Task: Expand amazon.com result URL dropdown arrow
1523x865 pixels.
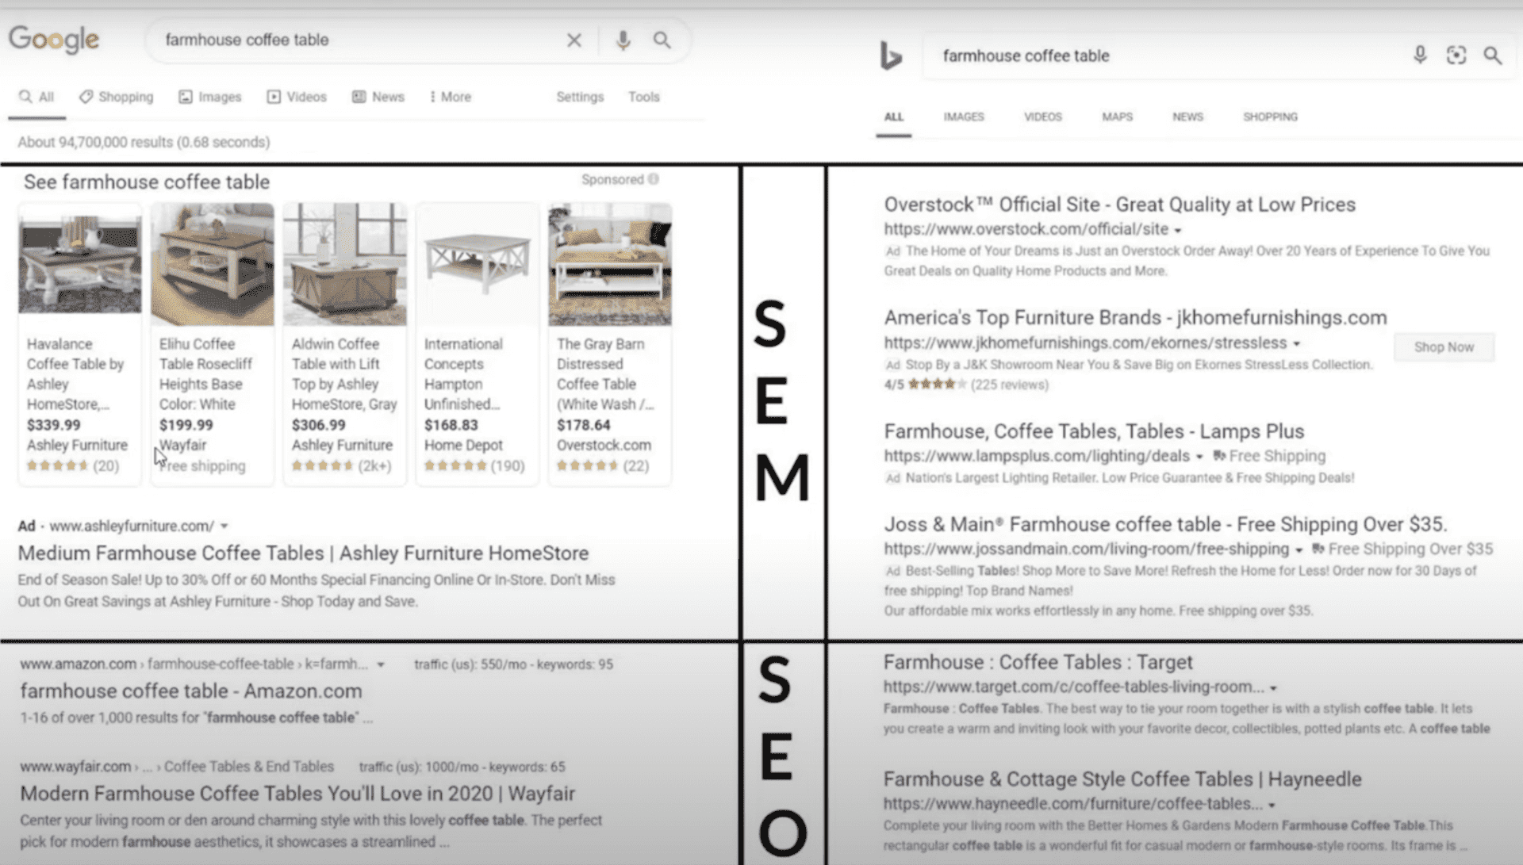Action: point(381,664)
